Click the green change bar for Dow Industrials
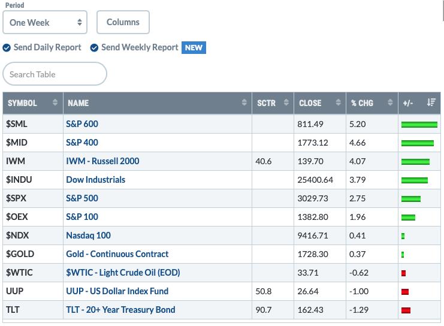Viewport: 444px width, 326px height. pyautogui.click(x=414, y=180)
